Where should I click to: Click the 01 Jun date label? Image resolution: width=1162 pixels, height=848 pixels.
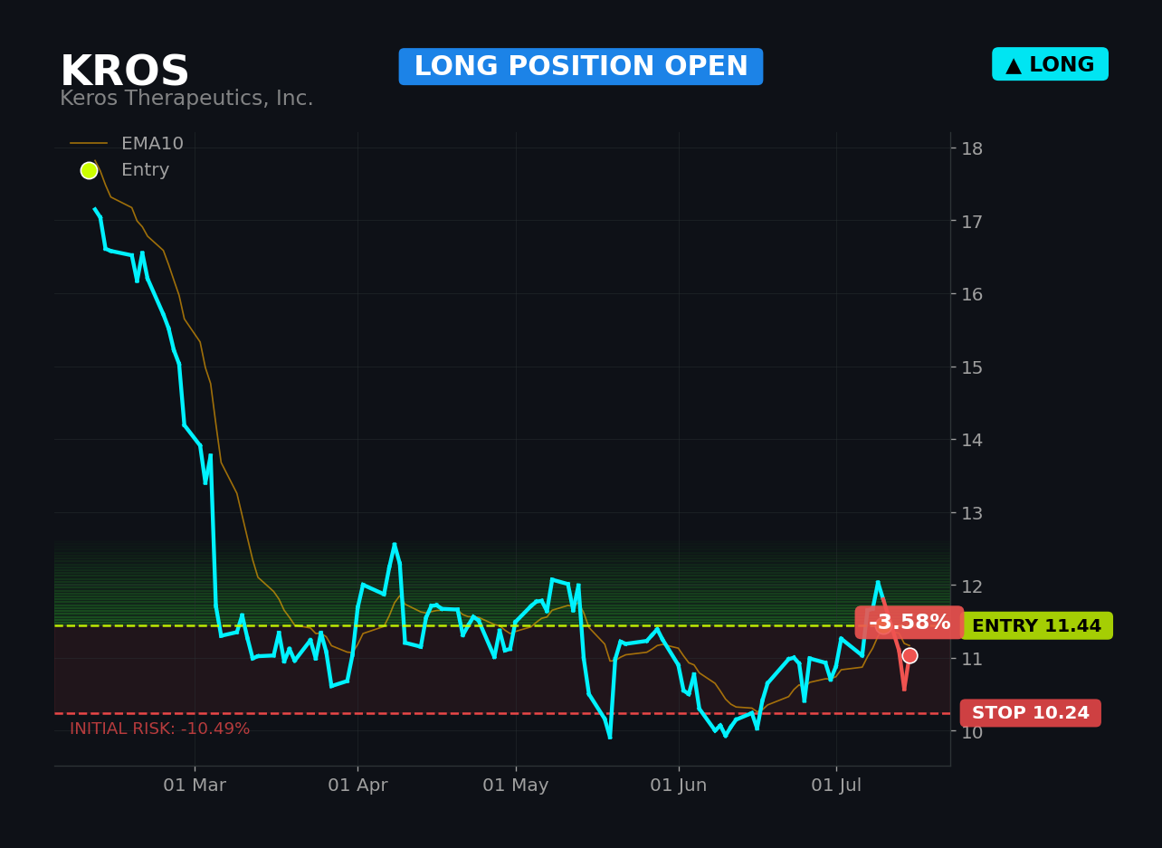point(679,786)
